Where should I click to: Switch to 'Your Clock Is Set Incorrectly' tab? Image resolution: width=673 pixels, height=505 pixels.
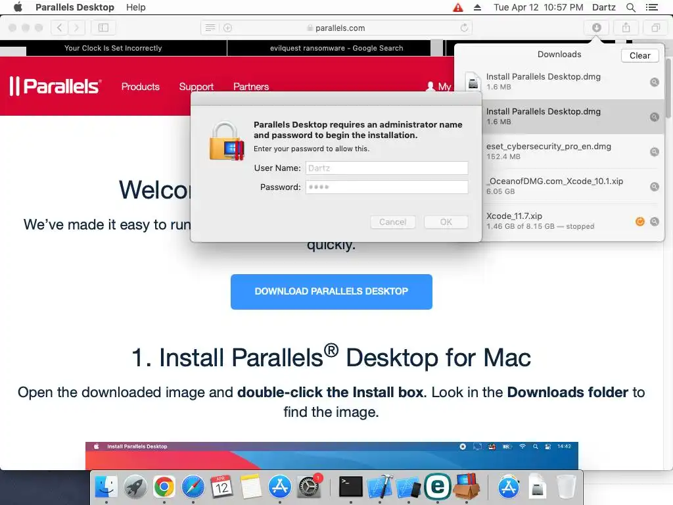[113, 48]
